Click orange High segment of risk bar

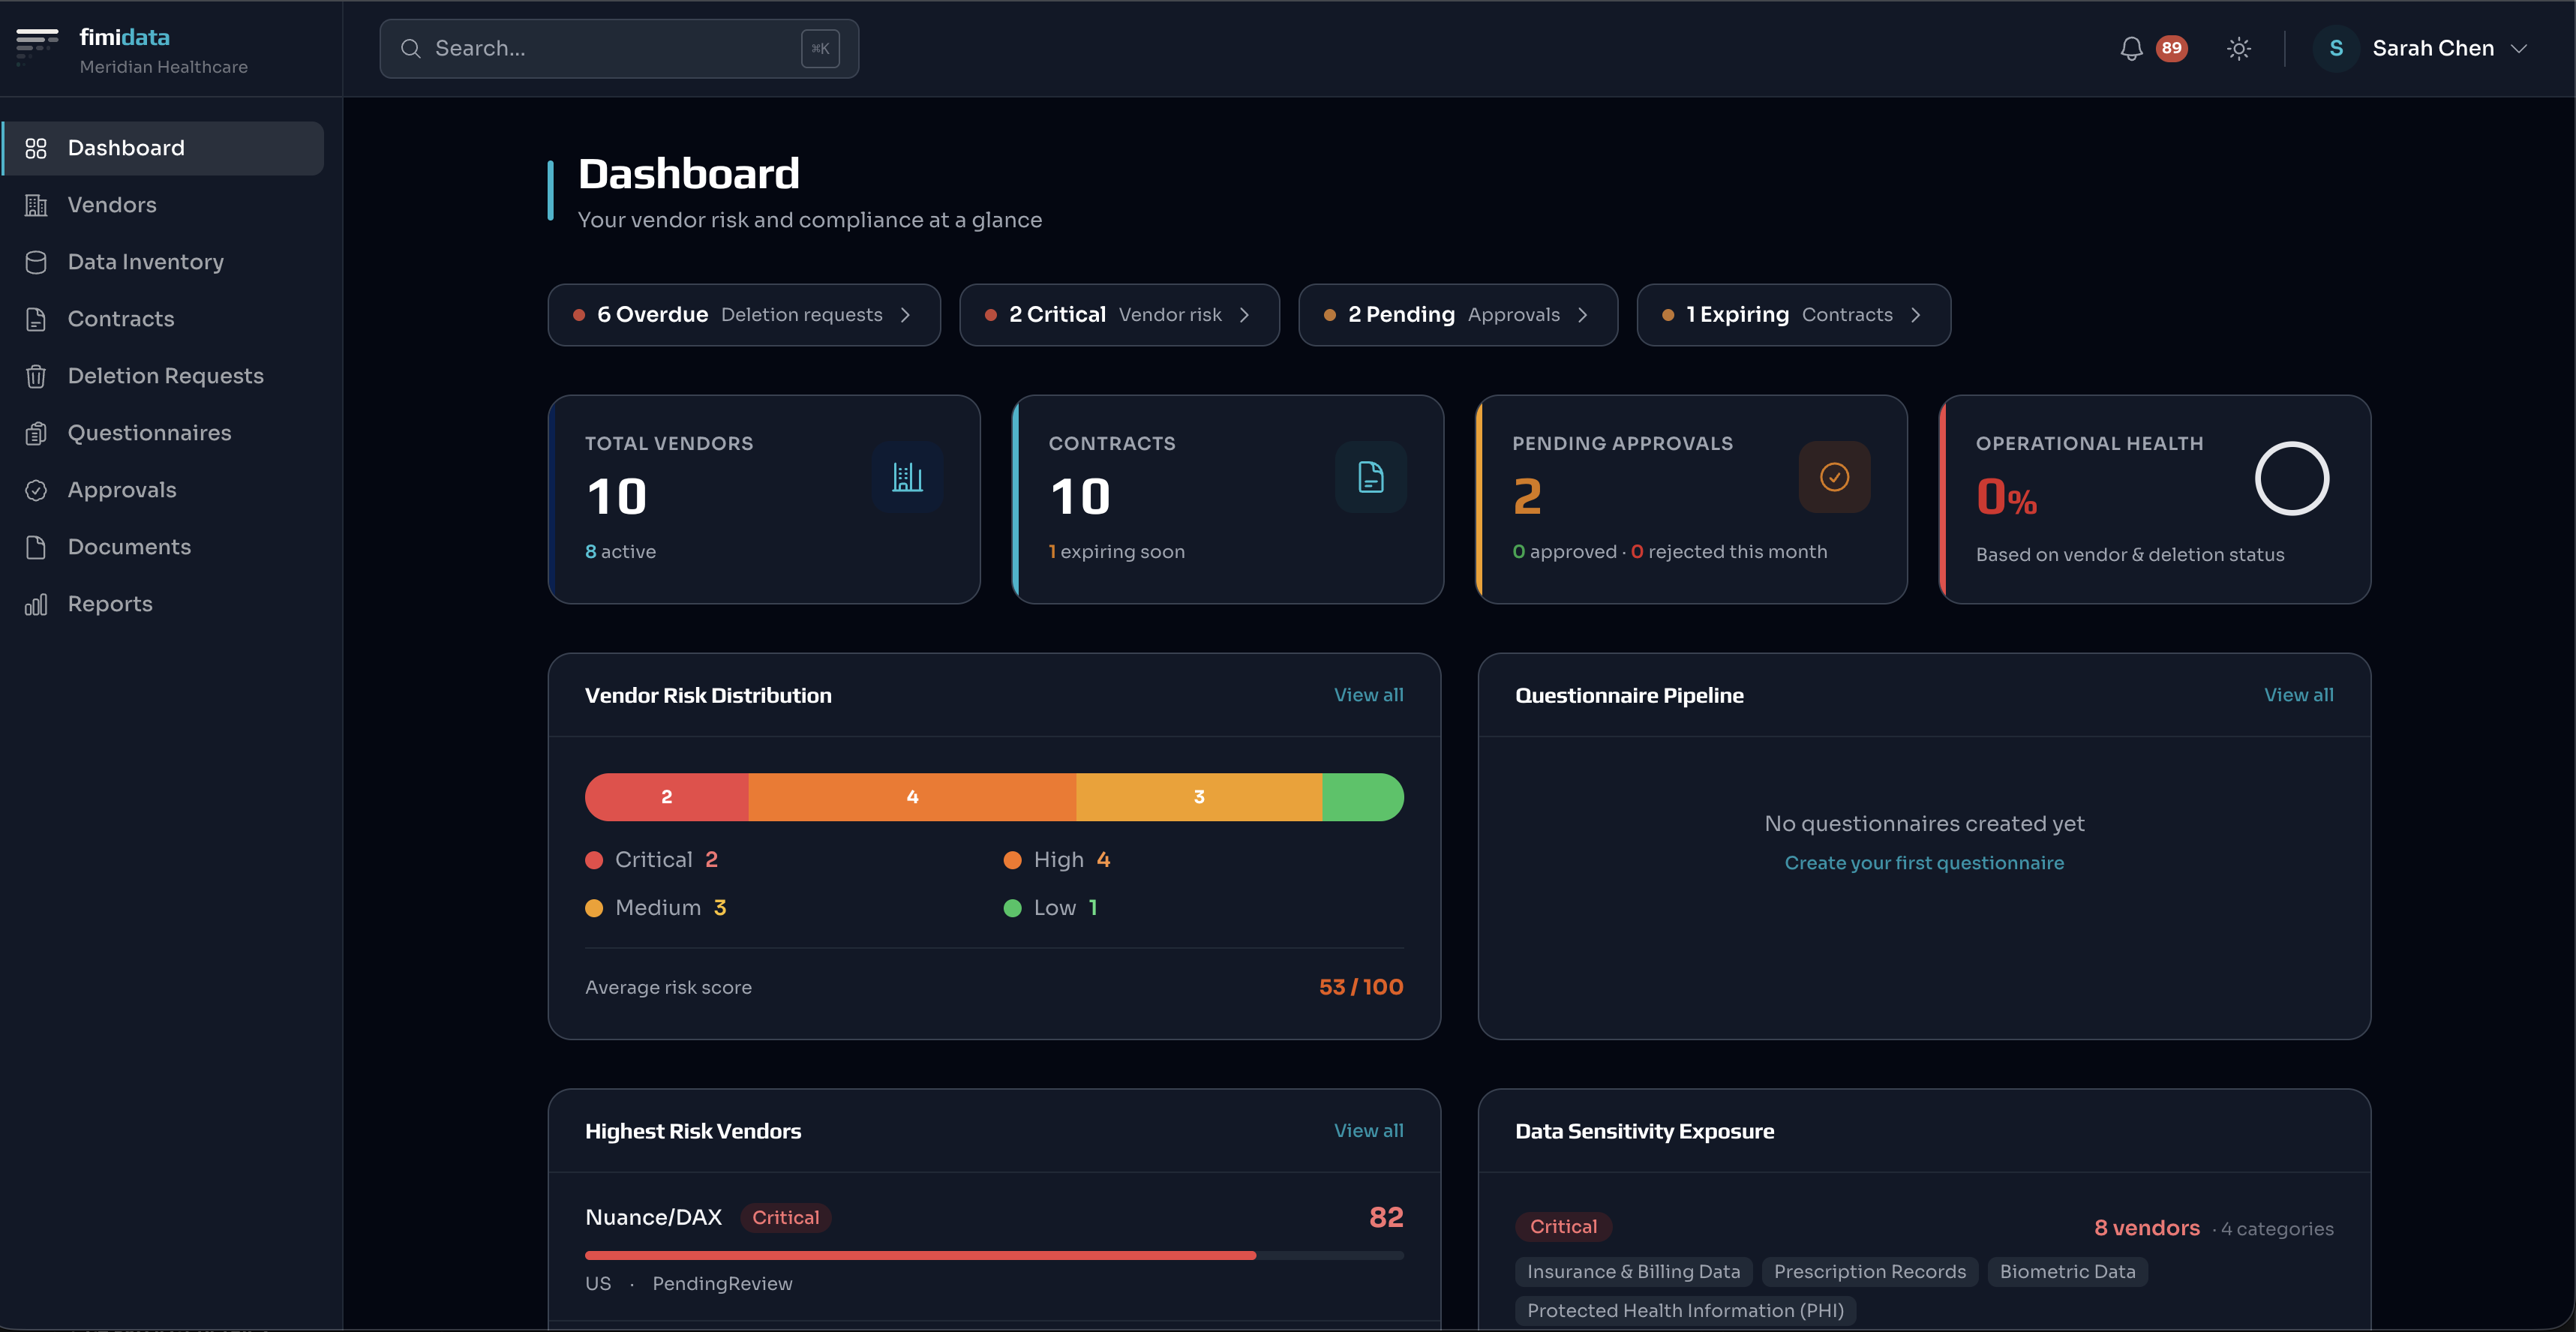point(912,797)
